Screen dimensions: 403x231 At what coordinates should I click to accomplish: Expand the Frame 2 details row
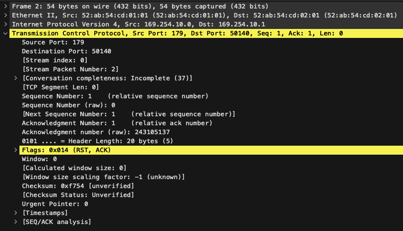[x=5, y=6]
